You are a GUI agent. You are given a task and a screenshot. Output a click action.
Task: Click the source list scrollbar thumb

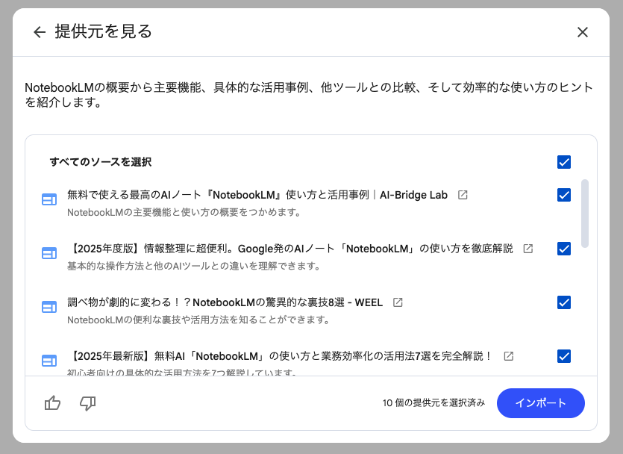pyautogui.click(x=584, y=214)
